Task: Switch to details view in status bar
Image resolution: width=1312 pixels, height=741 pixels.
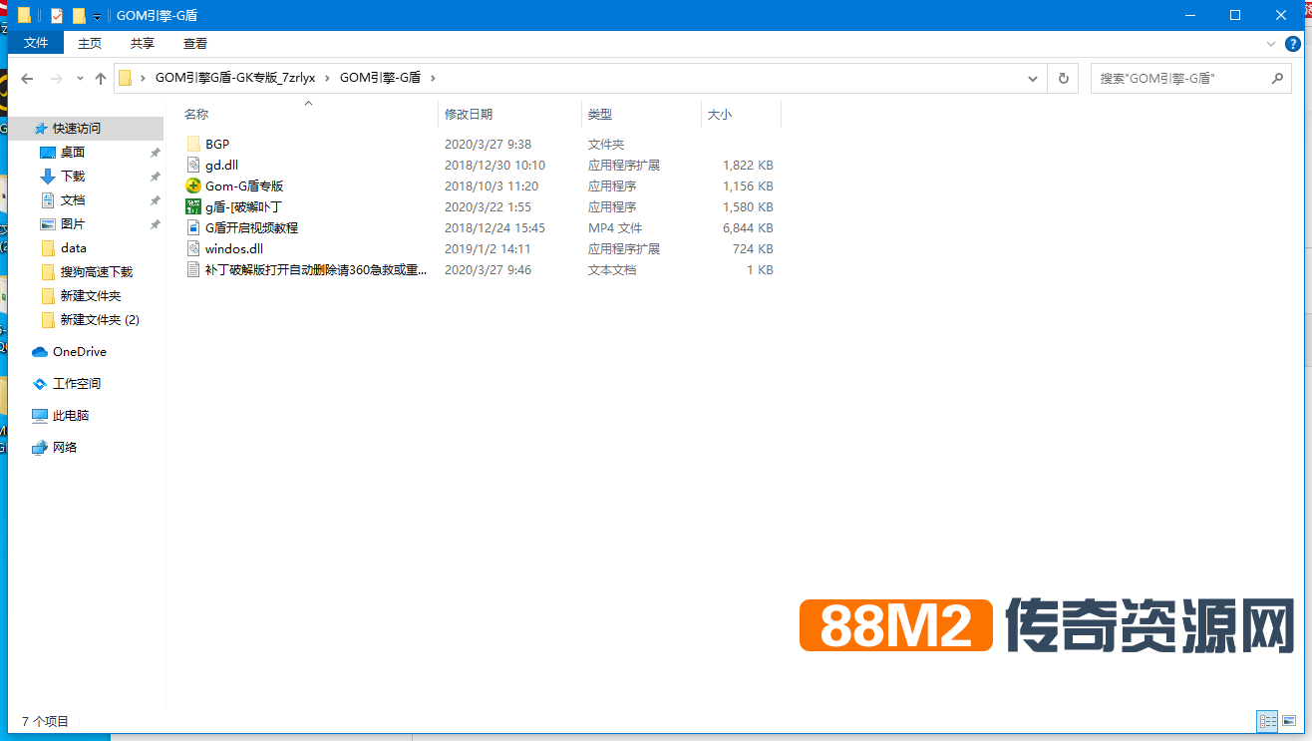Action: pos(1268,721)
